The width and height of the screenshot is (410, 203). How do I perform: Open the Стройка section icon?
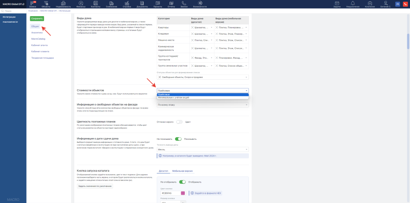[127, 4]
